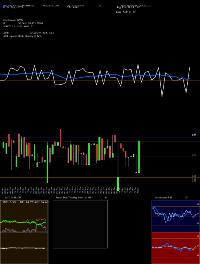The image size is (200, 264).
Task: Open the ADX indicator mini chart
Action: pyautogui.click(x=24, y=216)
